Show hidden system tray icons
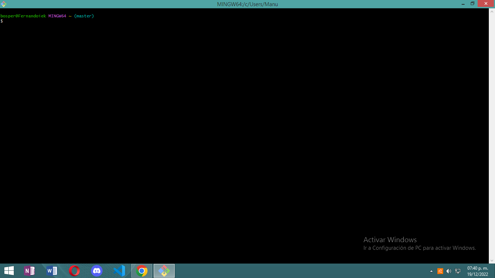Viewport: 495px width, 278px height. 431,271
